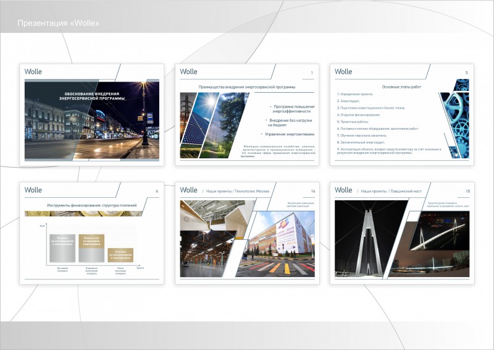Click the aerial illuminated bridge photo
This screenshot has width=494, height=350.
(440, 231)
